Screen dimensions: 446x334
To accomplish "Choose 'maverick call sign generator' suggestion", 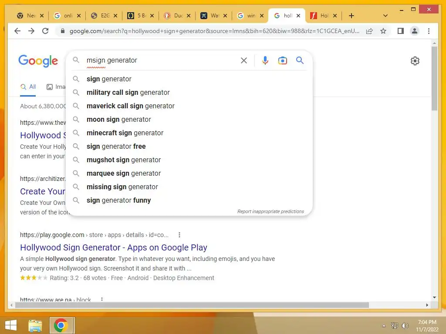I will [x=189, y=106].
